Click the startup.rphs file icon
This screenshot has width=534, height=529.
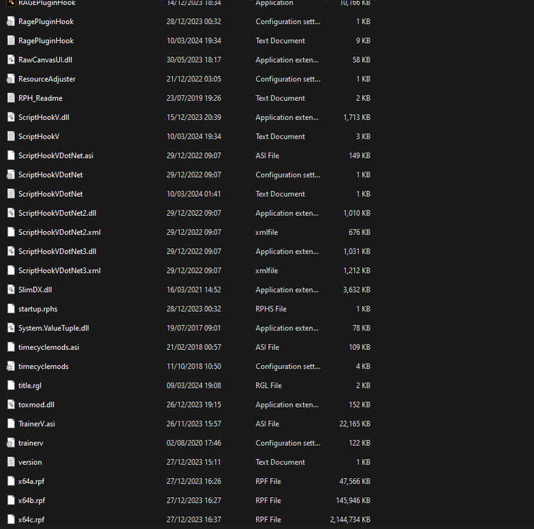(x=11, y=309)
